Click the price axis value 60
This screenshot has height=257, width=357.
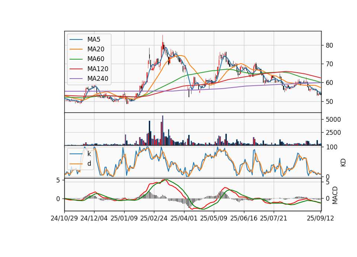329,83
